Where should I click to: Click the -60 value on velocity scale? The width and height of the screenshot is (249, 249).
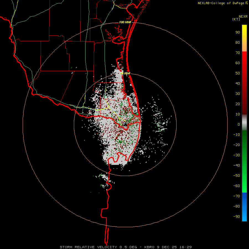coord(237,186)
